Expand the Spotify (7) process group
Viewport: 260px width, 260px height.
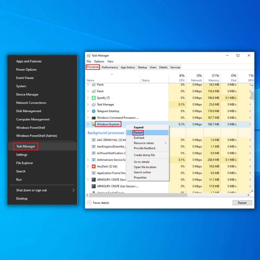(x=88, y=98)
